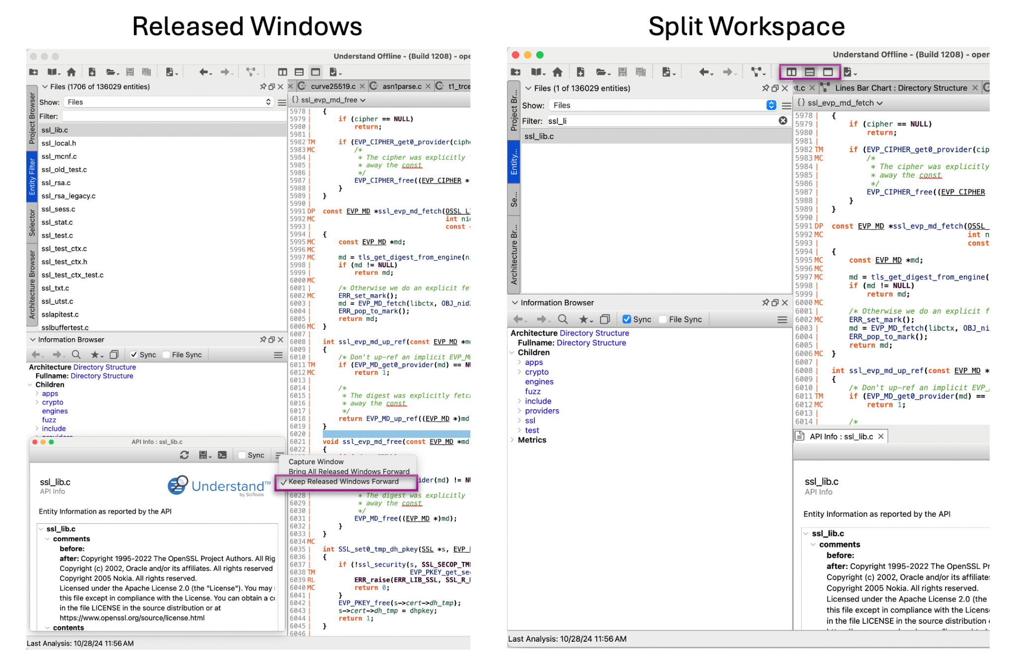Screen dimensions: 1016x668
Task: Open the Directory Structure link
Action: (104, 367)
